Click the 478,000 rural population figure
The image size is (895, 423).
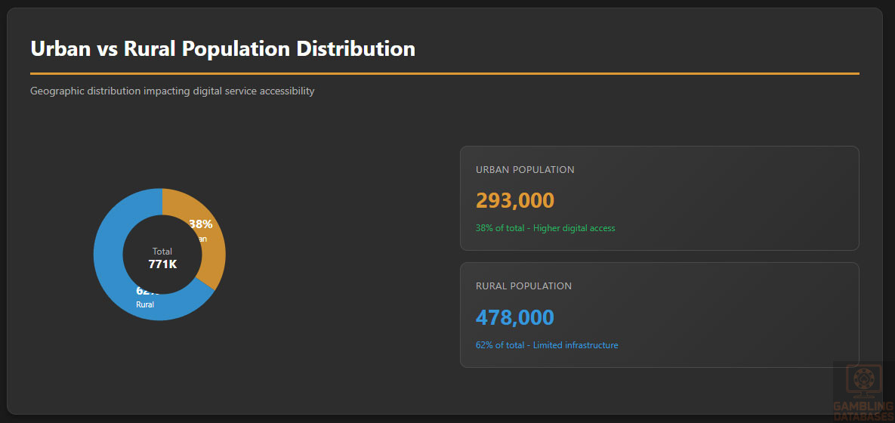click(514, 317)
